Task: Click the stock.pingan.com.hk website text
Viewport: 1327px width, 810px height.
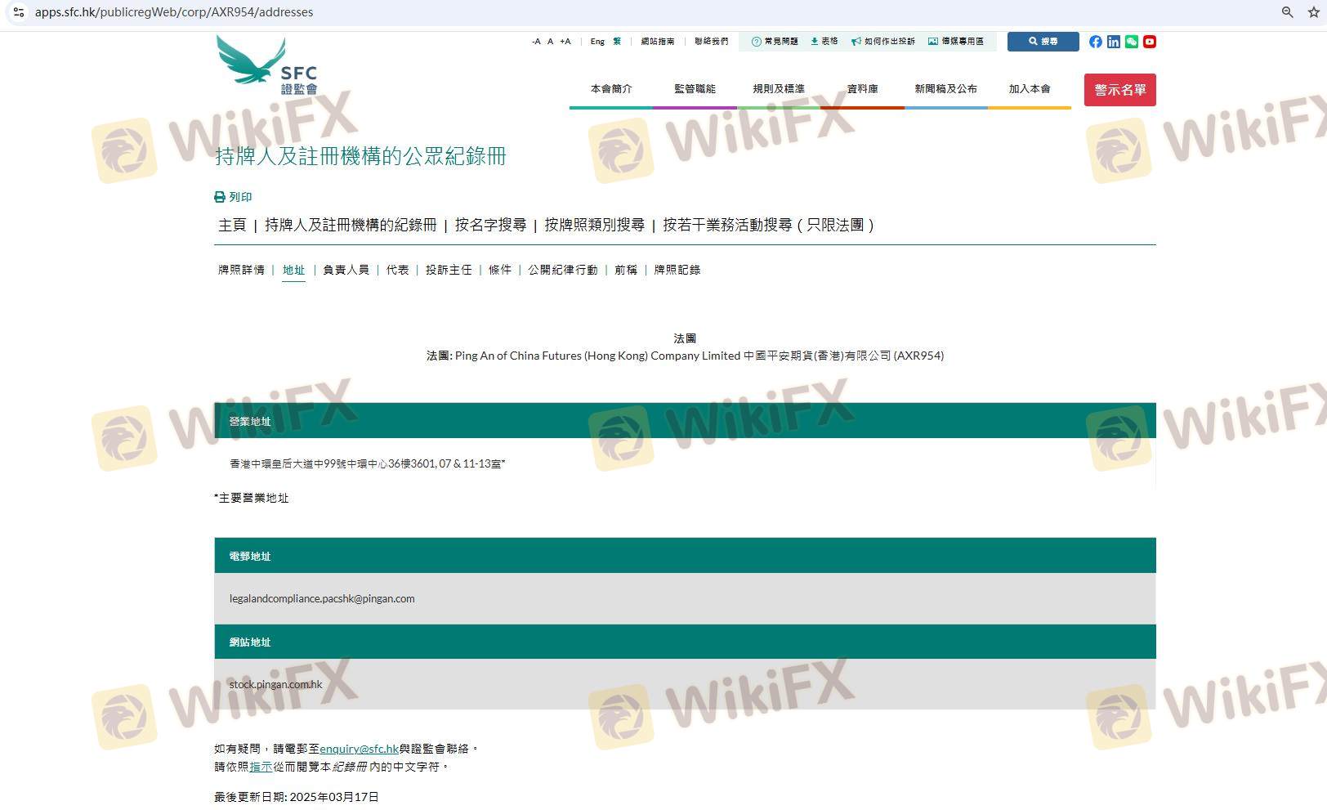Action: pyautogui.click(x=275, y=684)
